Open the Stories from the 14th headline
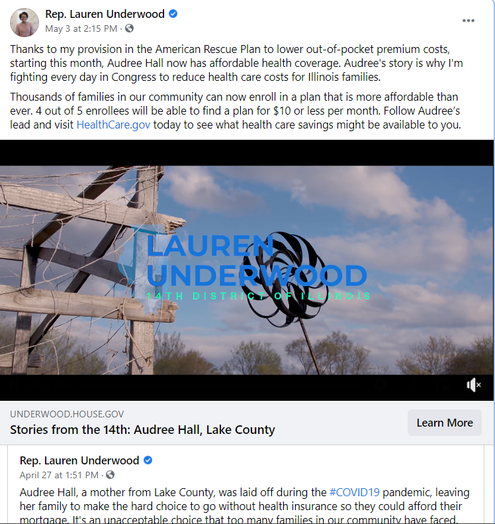 (x=142, y=429)
